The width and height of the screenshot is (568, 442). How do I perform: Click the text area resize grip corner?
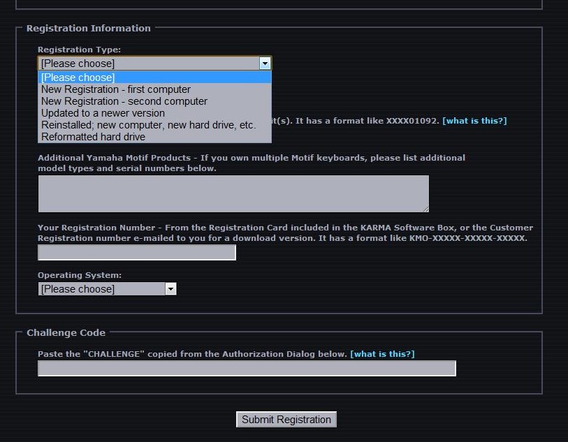[x=425, y=209]
